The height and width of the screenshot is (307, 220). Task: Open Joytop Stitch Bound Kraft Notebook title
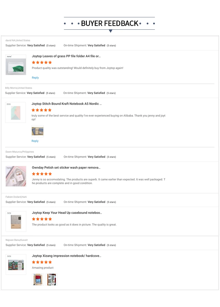click(67, 104)
